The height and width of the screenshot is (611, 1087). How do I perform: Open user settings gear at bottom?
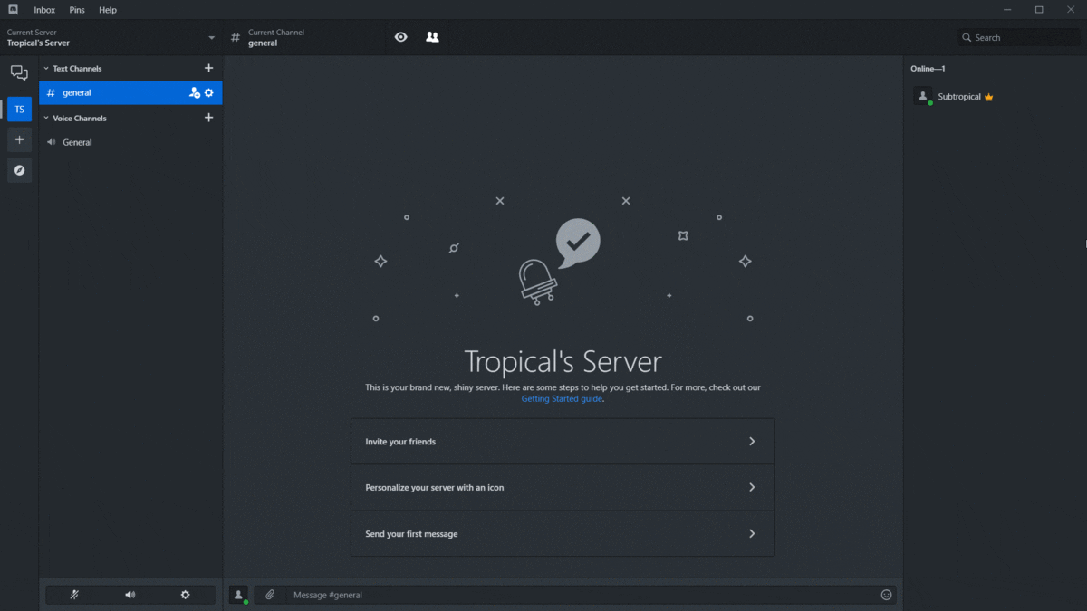(186, 595)
